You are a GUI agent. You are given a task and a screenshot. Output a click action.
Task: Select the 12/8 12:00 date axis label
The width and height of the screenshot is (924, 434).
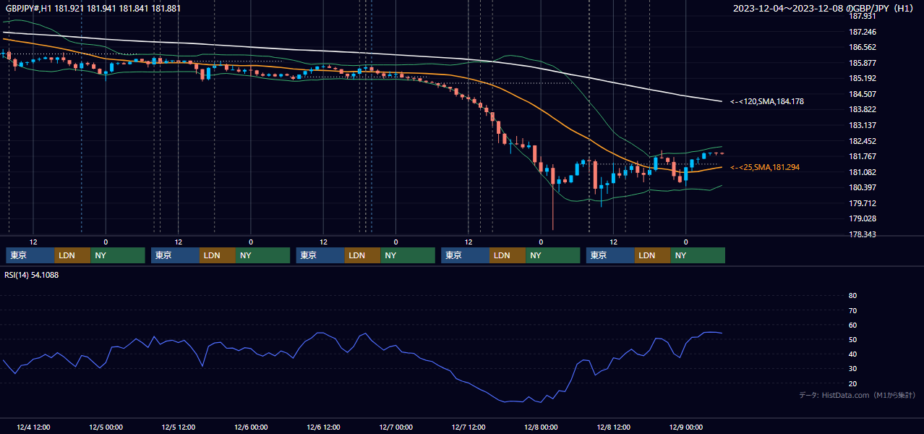click(613, 427)
